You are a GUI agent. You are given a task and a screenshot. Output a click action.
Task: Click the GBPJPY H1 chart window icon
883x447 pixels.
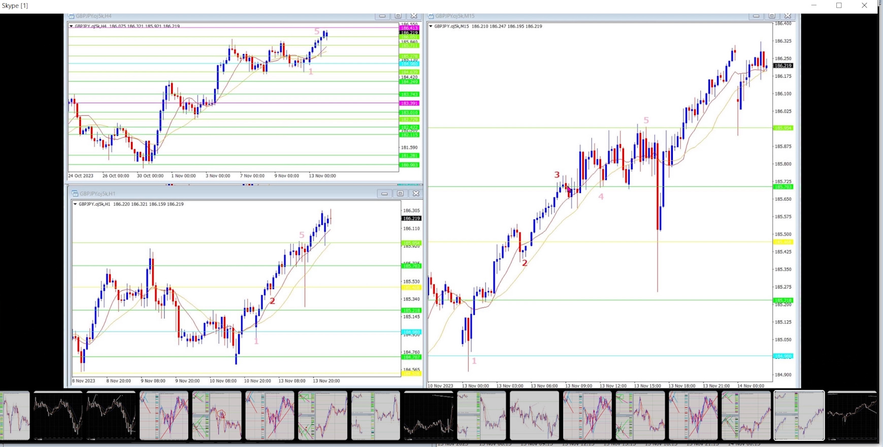[x=75, y=194]
